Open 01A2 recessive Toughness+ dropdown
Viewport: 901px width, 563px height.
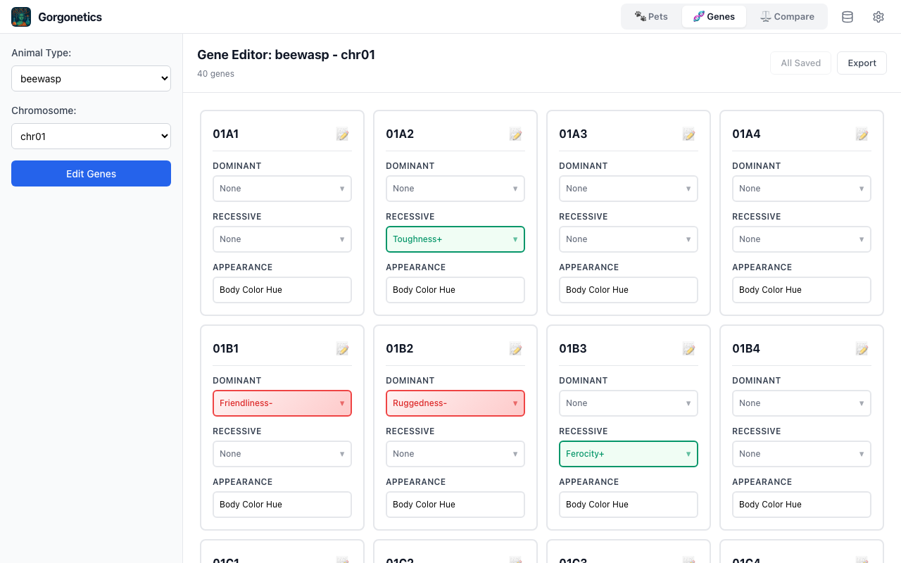tap(455, 239)
